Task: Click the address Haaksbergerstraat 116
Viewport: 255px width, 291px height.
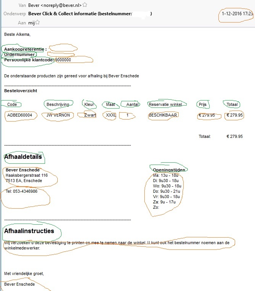Action: pos(27,175)
